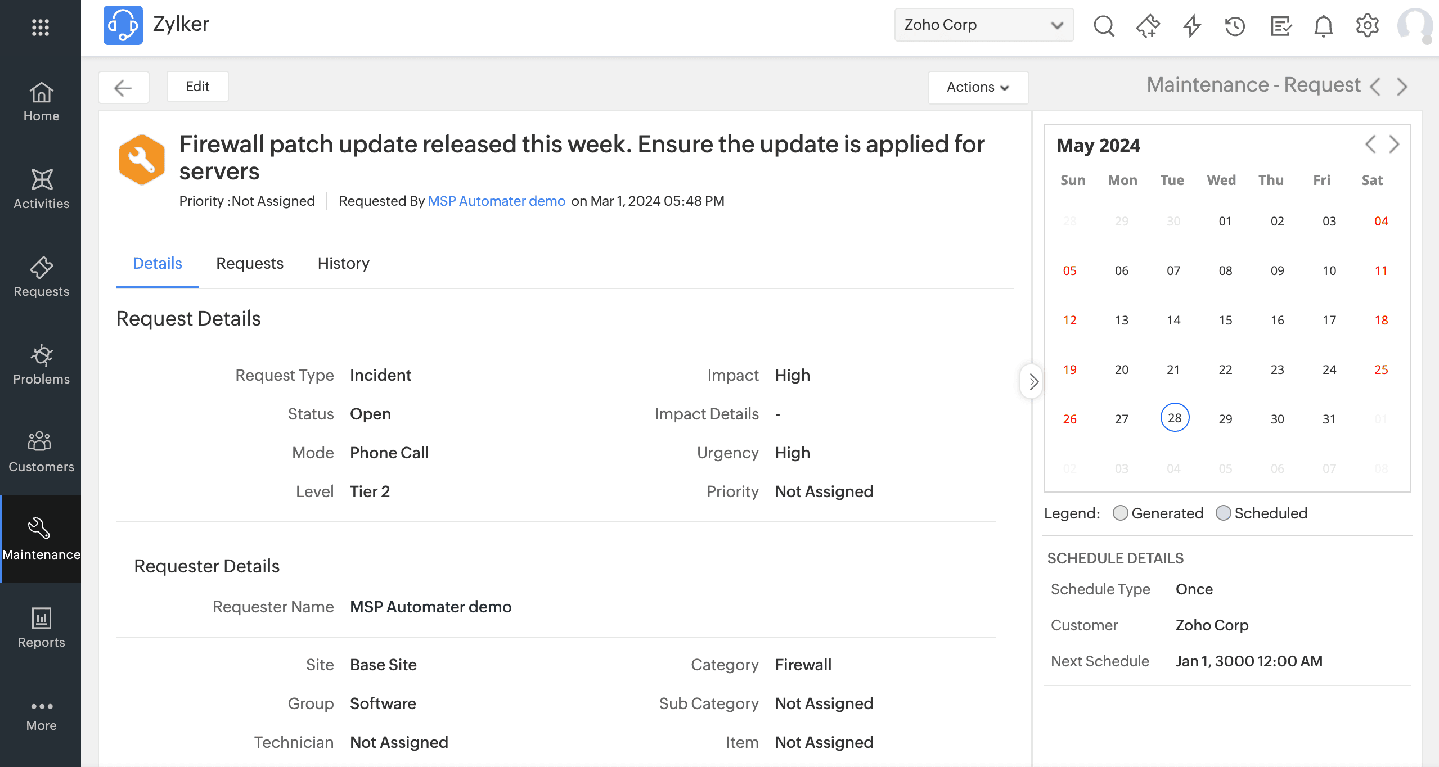
Task: Click the back arrow button
Action: click(123, 87)
